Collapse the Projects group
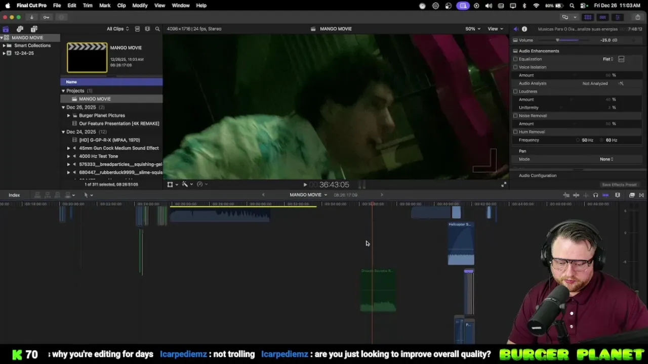 click(x=63, y=91)
